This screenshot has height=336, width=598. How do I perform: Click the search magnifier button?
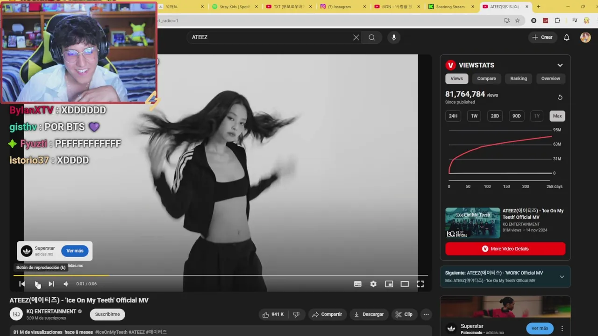coord(372,37)
